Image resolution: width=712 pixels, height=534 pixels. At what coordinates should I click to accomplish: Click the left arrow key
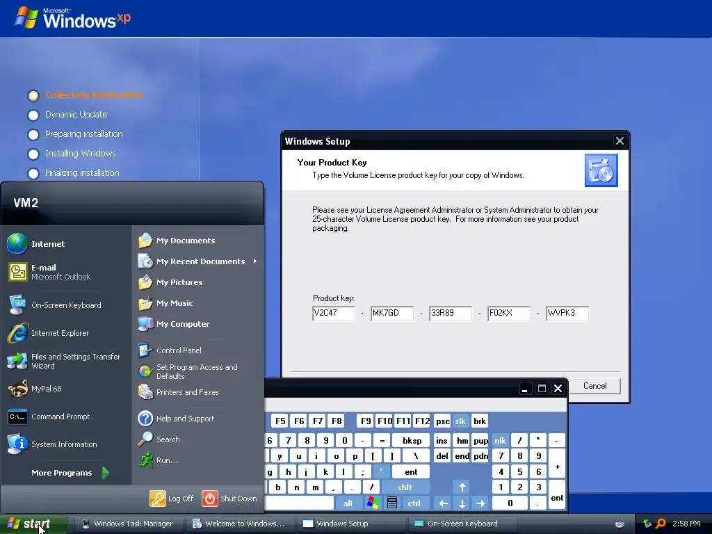pos(443,503)
